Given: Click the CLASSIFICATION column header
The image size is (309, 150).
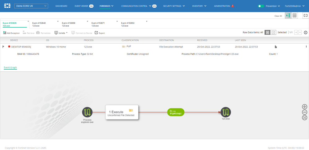Looking at the screenshot, I should click(x=130, y=40).
